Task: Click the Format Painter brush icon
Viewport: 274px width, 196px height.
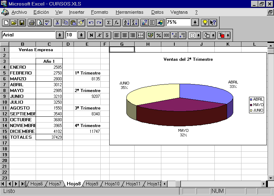Action: [x=81, y=23]
